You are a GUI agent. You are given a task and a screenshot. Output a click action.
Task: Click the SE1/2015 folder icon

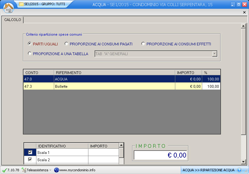[x=21, y=4]
